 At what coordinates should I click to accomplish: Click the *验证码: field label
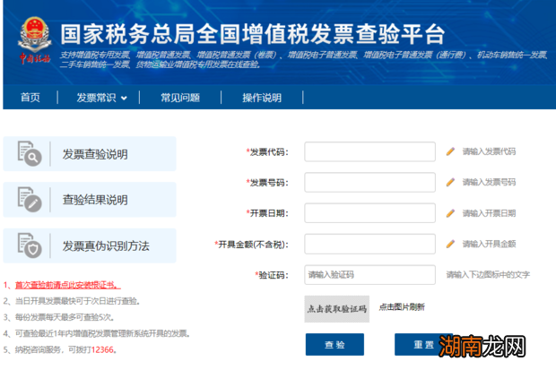coord(272,275)
